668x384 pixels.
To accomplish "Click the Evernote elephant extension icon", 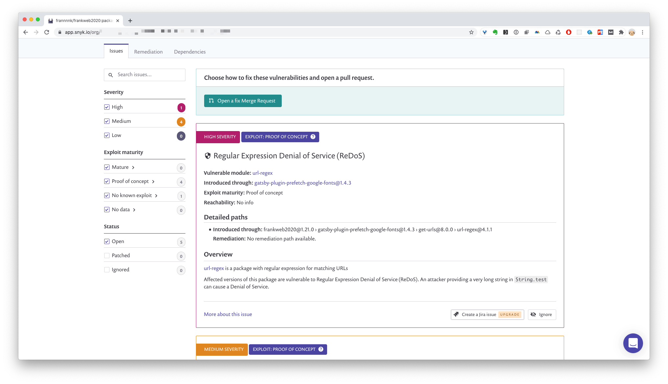I will pyautogui.click(x=495, y=32).
